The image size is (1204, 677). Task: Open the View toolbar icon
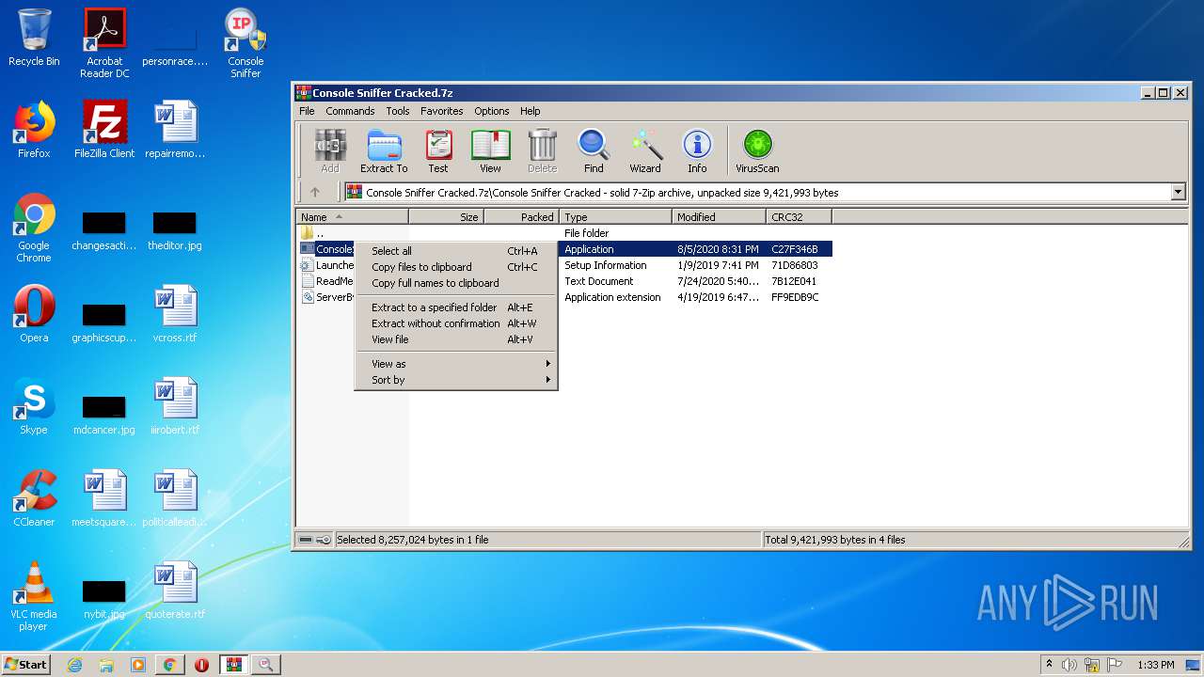point(490,151)
